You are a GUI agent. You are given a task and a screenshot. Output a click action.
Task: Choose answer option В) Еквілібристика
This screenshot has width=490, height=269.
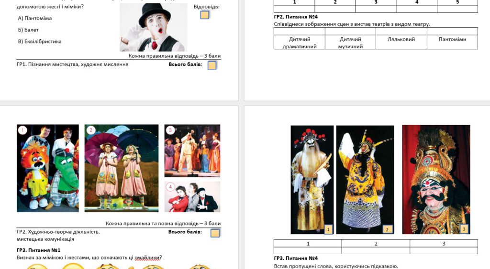(39, 42)
